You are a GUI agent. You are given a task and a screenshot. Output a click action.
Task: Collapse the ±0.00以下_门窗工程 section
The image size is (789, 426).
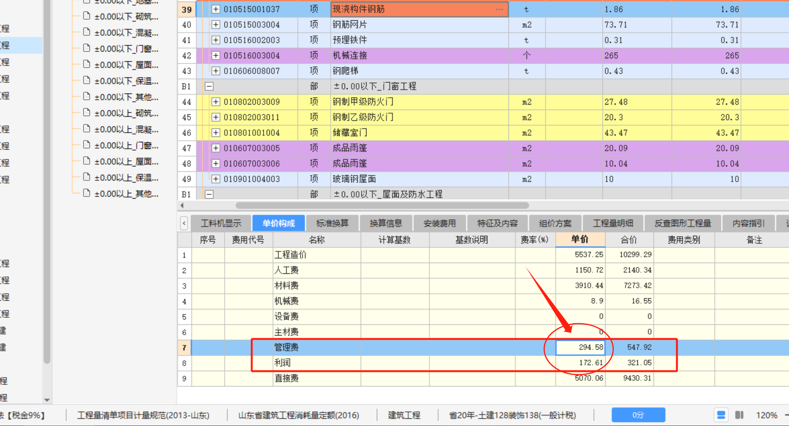209,86
